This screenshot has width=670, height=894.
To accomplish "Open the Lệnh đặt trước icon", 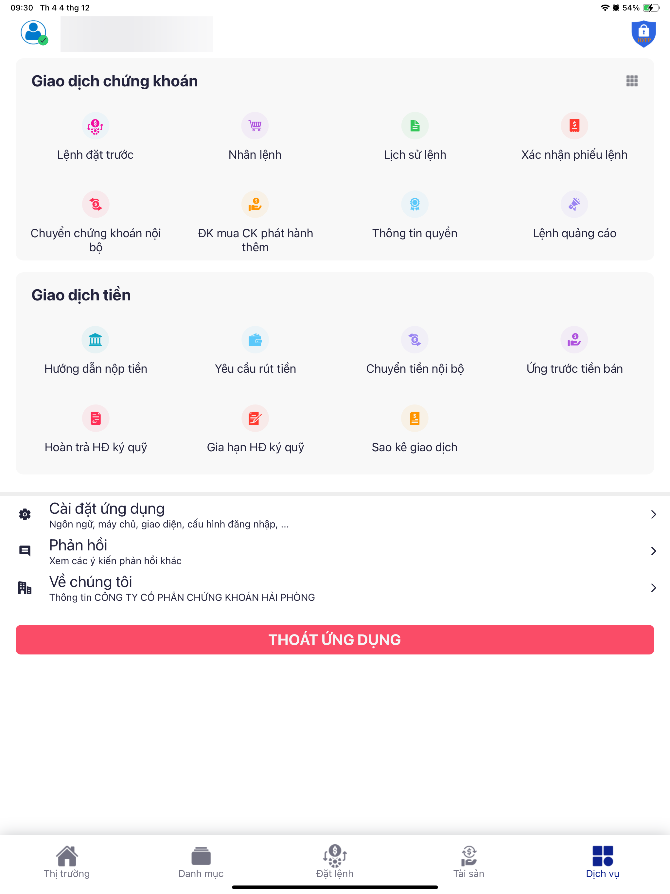I will click(96, 126).
